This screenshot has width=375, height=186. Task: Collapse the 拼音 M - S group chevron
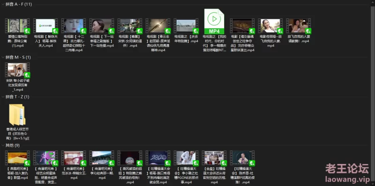pyautogui.click(x=3, y=57)
